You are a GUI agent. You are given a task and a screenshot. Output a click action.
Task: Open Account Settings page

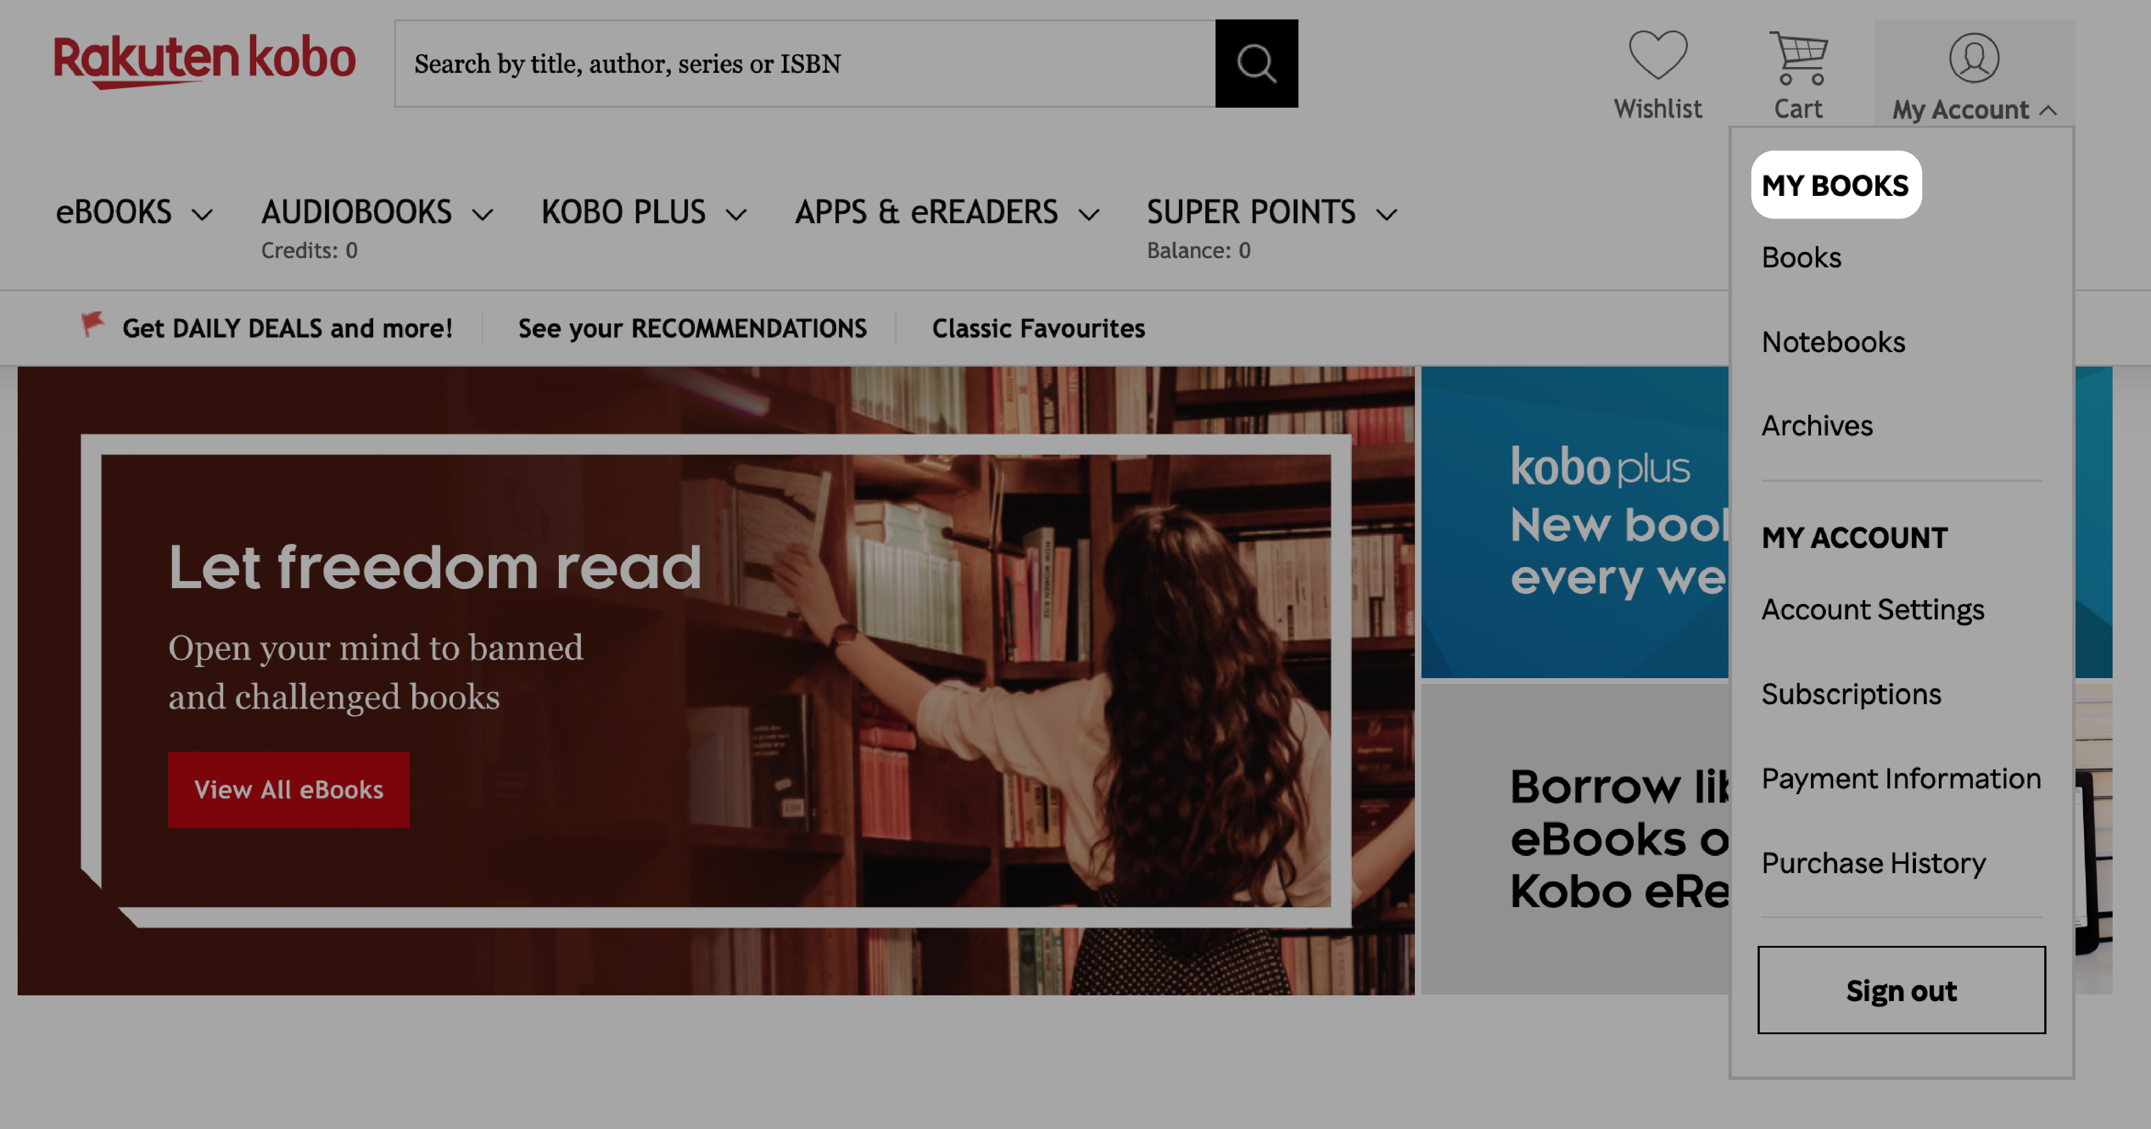click(x=1872, y=609)
